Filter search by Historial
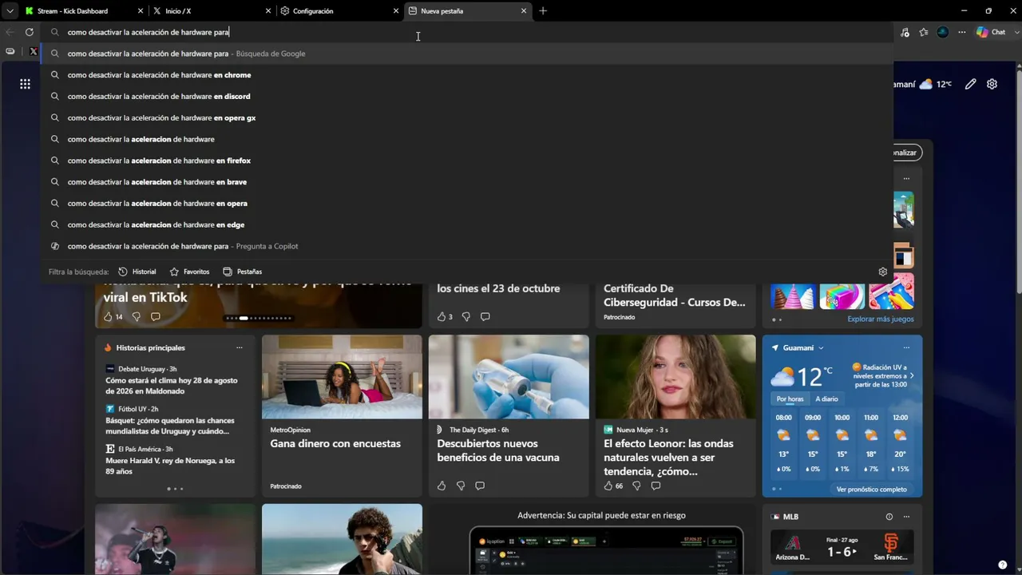This screenshot has height=575, width=1022. coord(137,272)
